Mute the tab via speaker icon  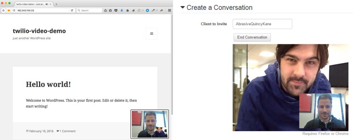coord(47,4)
